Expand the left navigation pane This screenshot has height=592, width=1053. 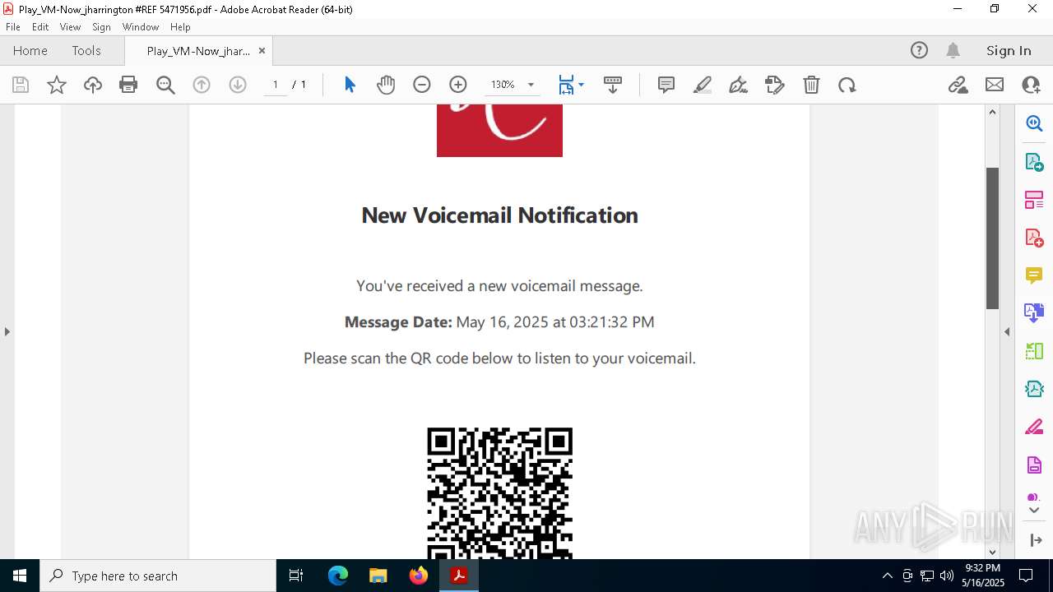[x=7, y=331]
